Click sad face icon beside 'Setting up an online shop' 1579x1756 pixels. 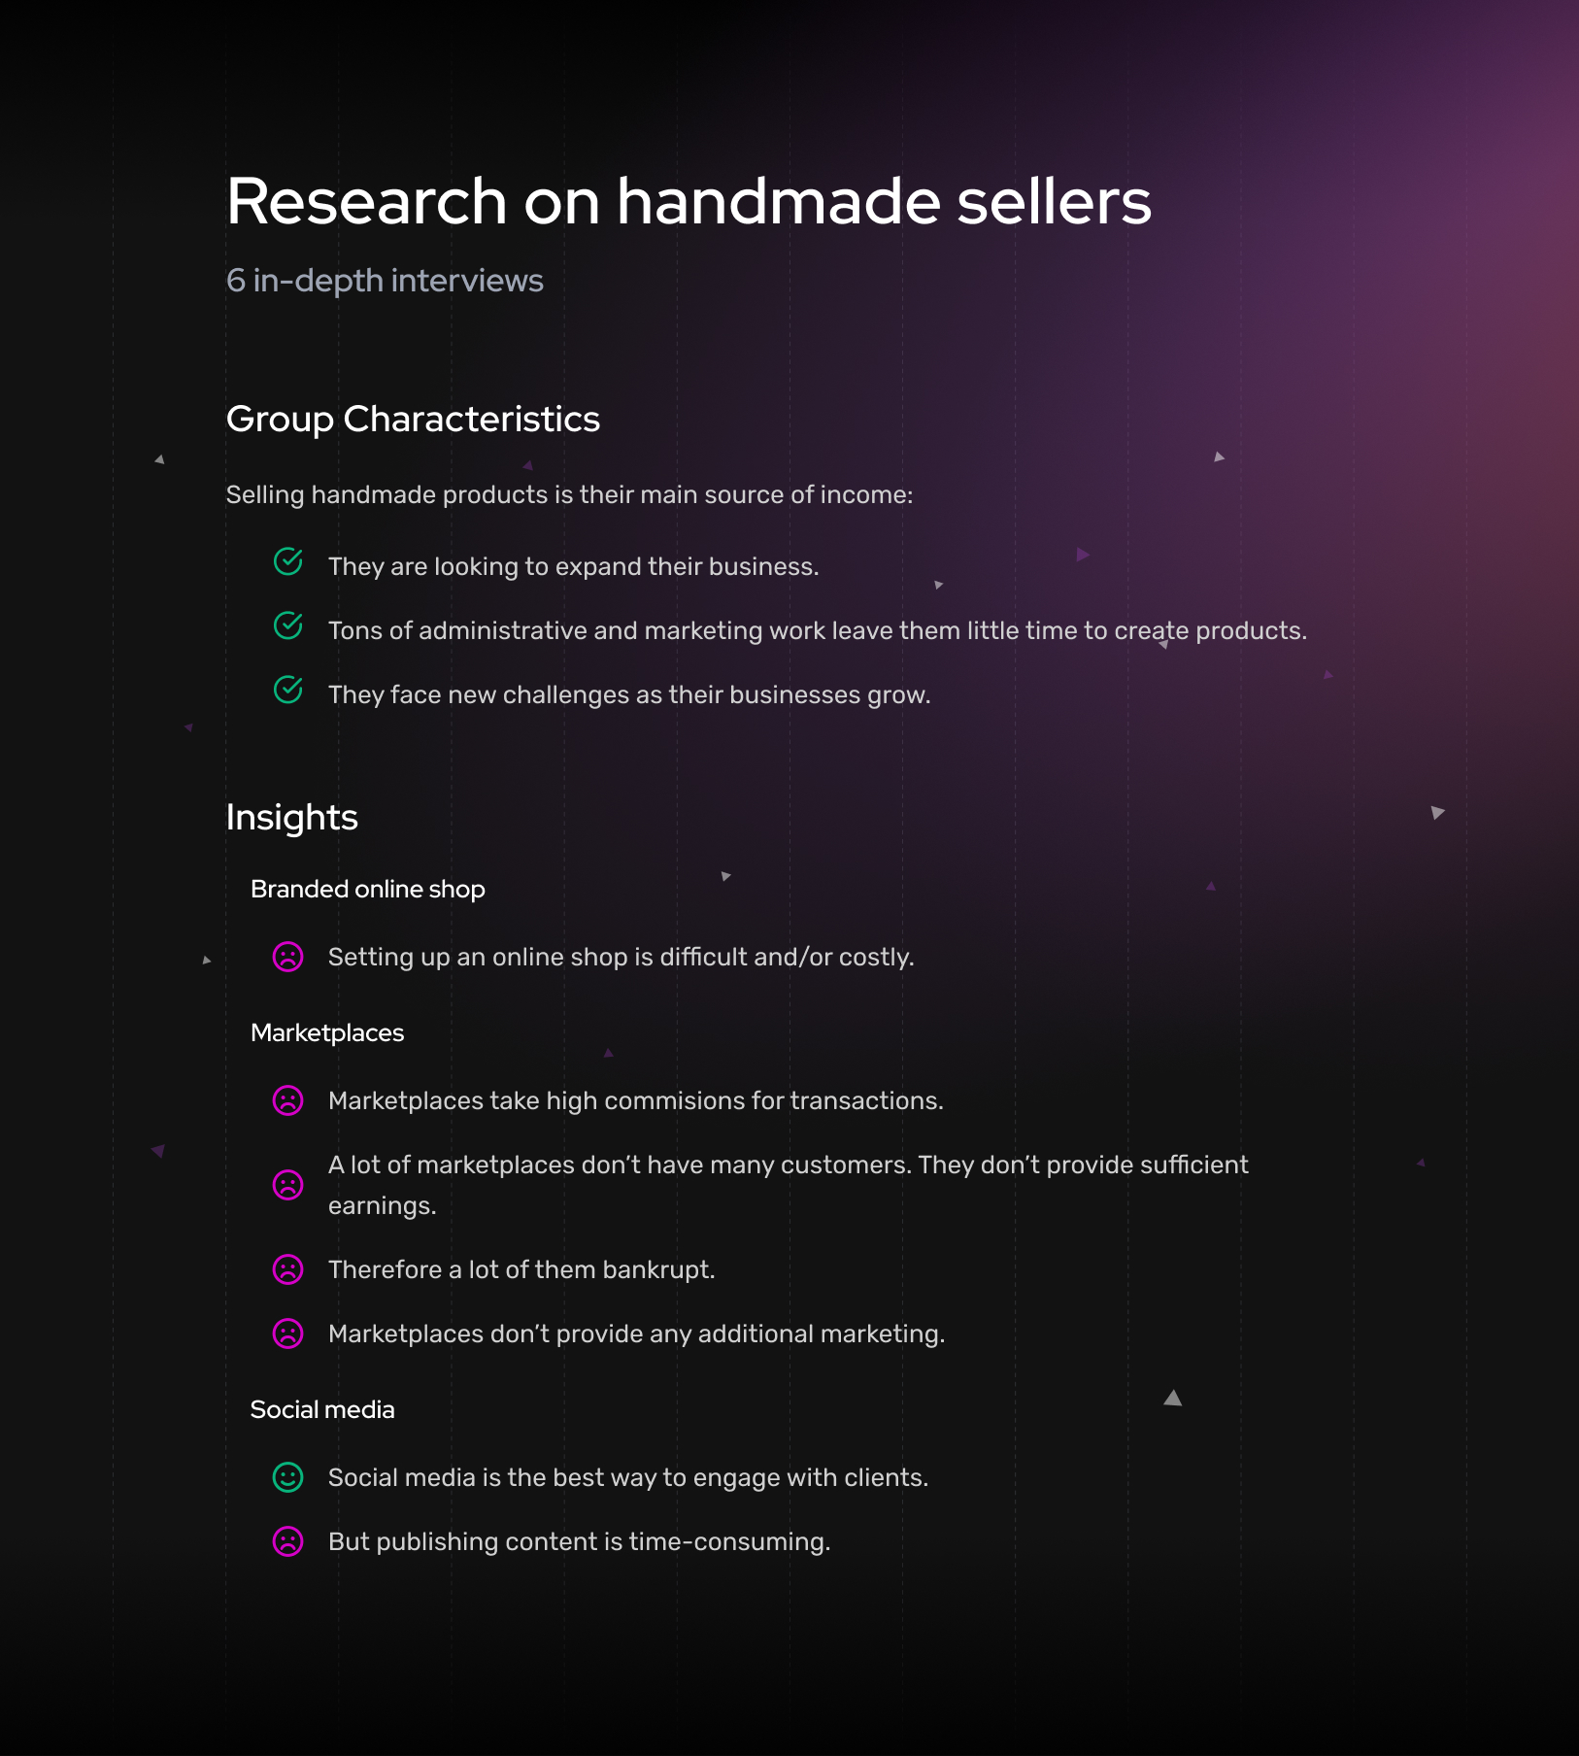288,957
